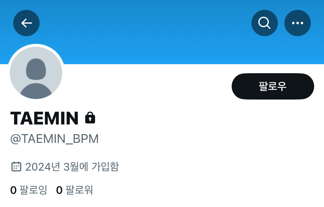Go back using the left arrow icon
Image resolution: width=324 pixels, height=207 pixels.
pos(26,23)
